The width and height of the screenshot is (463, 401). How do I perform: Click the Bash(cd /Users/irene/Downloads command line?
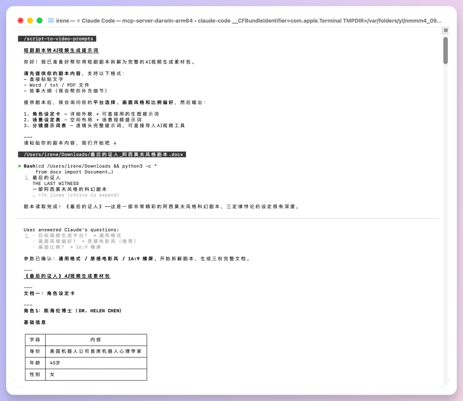pos(90,166)
